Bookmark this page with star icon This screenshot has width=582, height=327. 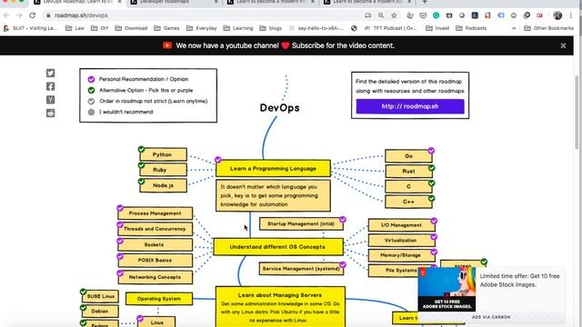point(394,15)
